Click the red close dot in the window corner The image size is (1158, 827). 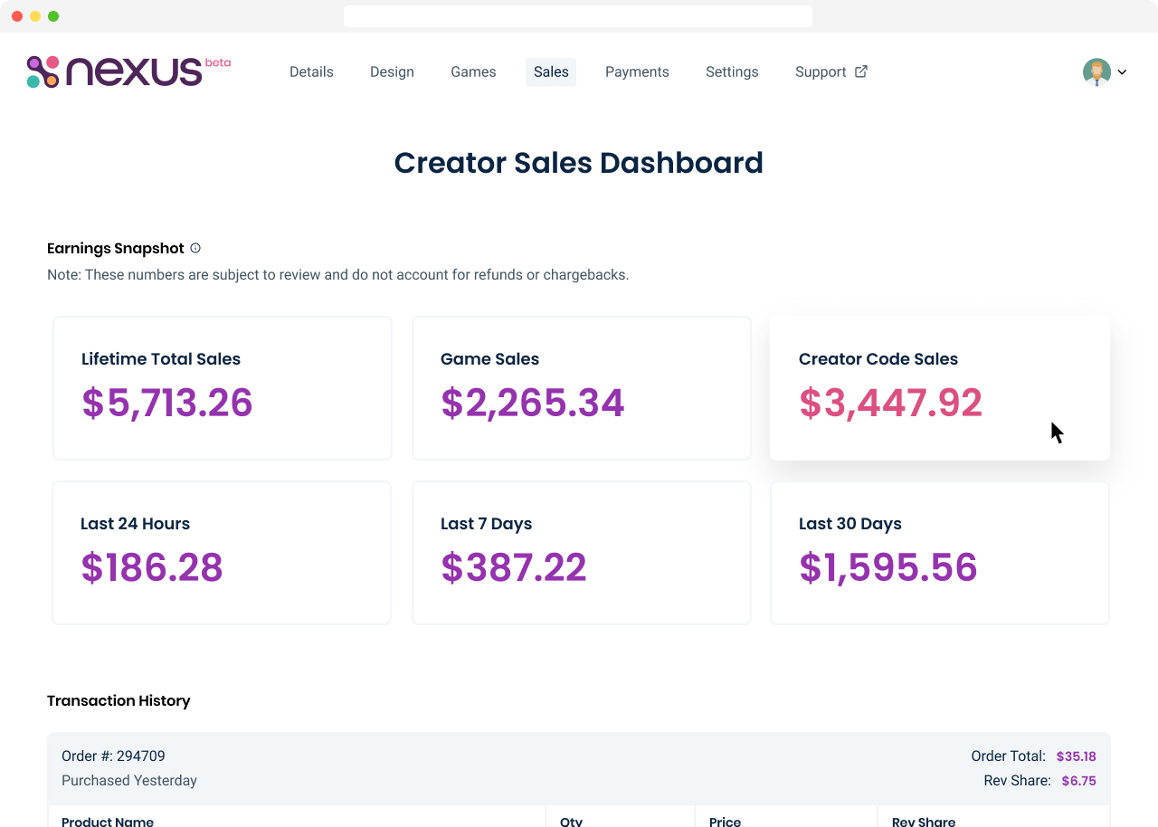coord(15,15)
